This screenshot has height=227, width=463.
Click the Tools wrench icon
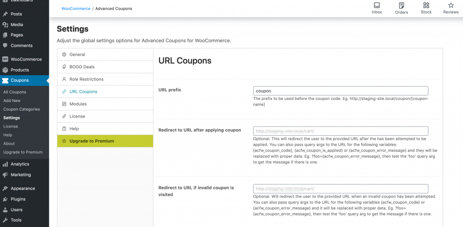tap(5, 220)
